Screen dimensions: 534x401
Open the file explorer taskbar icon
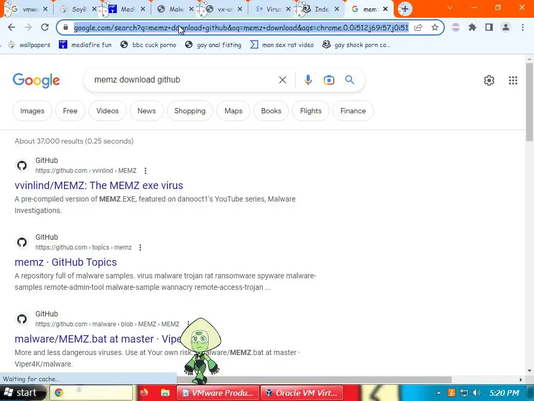coord(165,393)
